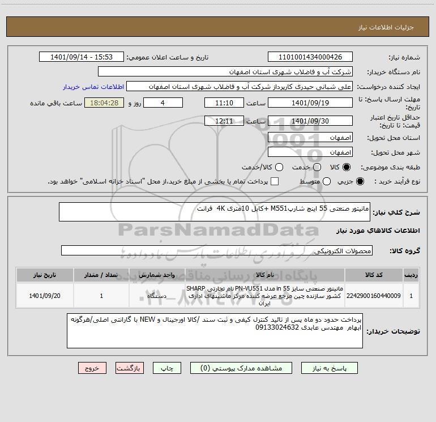Click the تاریخ نیاز column header
The image size is (436, 422).
(x=45, y=275)
